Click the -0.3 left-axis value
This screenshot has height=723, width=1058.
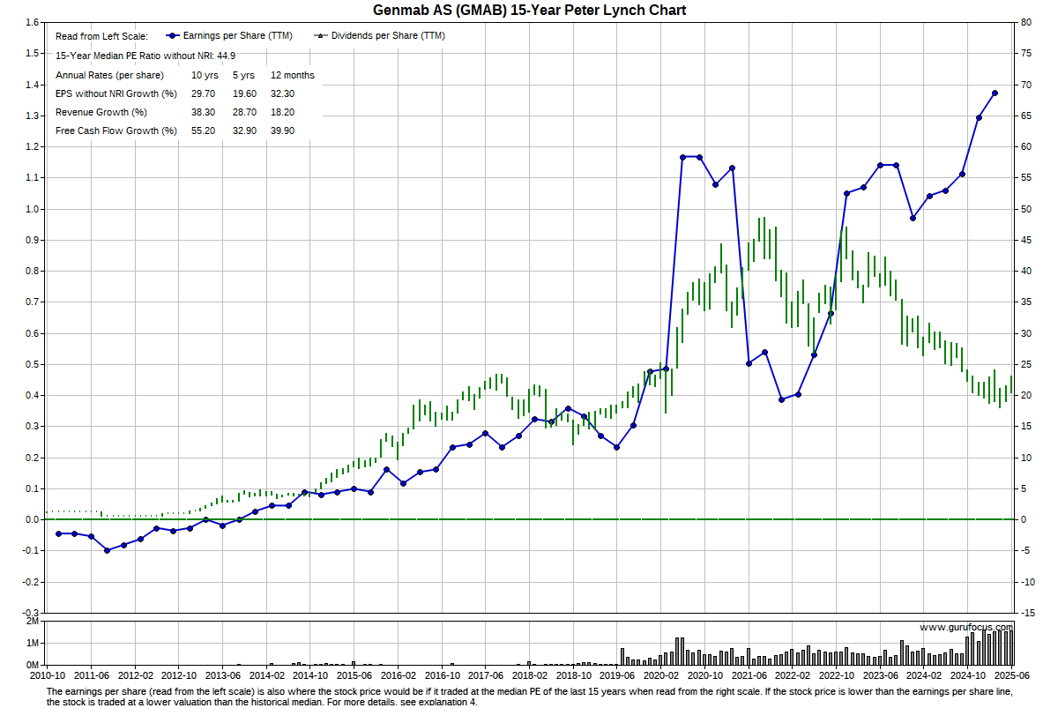click(31, 613)
